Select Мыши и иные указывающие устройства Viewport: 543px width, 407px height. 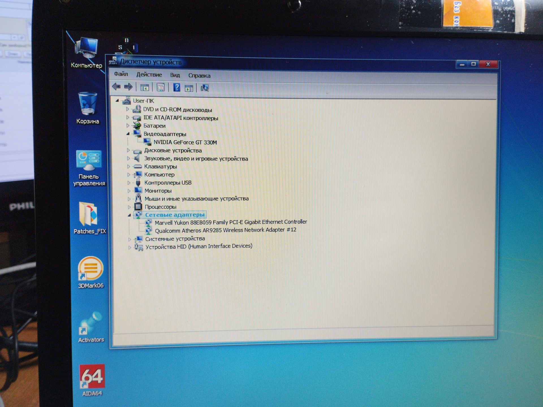tap(197, 199)
